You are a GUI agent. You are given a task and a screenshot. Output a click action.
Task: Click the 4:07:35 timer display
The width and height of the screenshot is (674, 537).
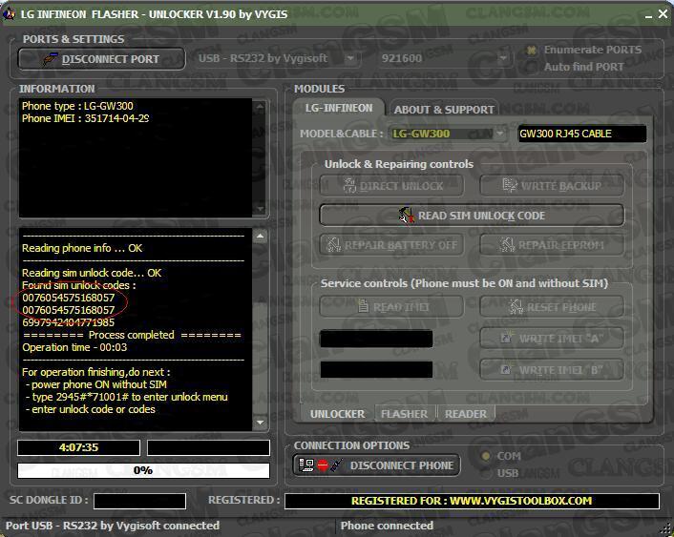tap(78, 447)
